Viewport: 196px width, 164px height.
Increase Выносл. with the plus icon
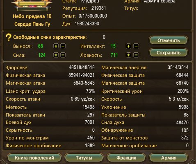pos(56,46)
